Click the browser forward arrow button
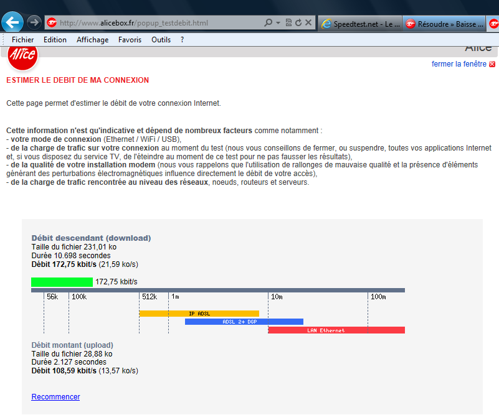The height and width of the screenshot is (415, 499). pyautogui.click(x=34, y=22)
